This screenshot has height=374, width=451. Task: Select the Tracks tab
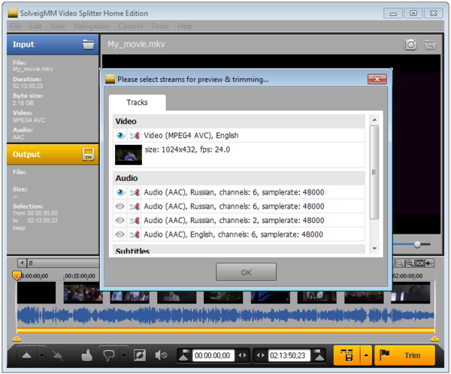point(138,102)
